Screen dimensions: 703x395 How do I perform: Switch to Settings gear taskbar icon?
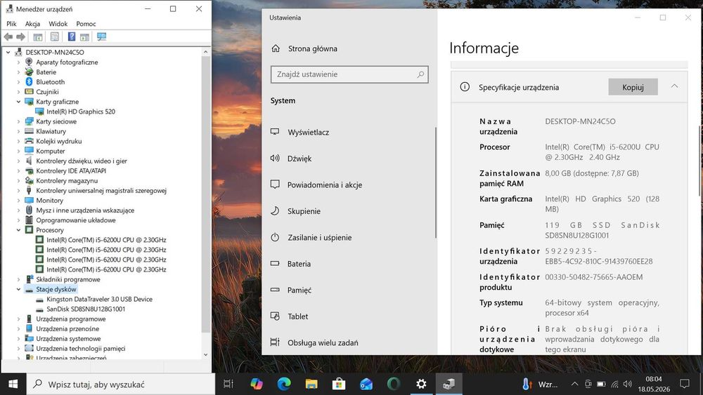(x=421, y=384)
